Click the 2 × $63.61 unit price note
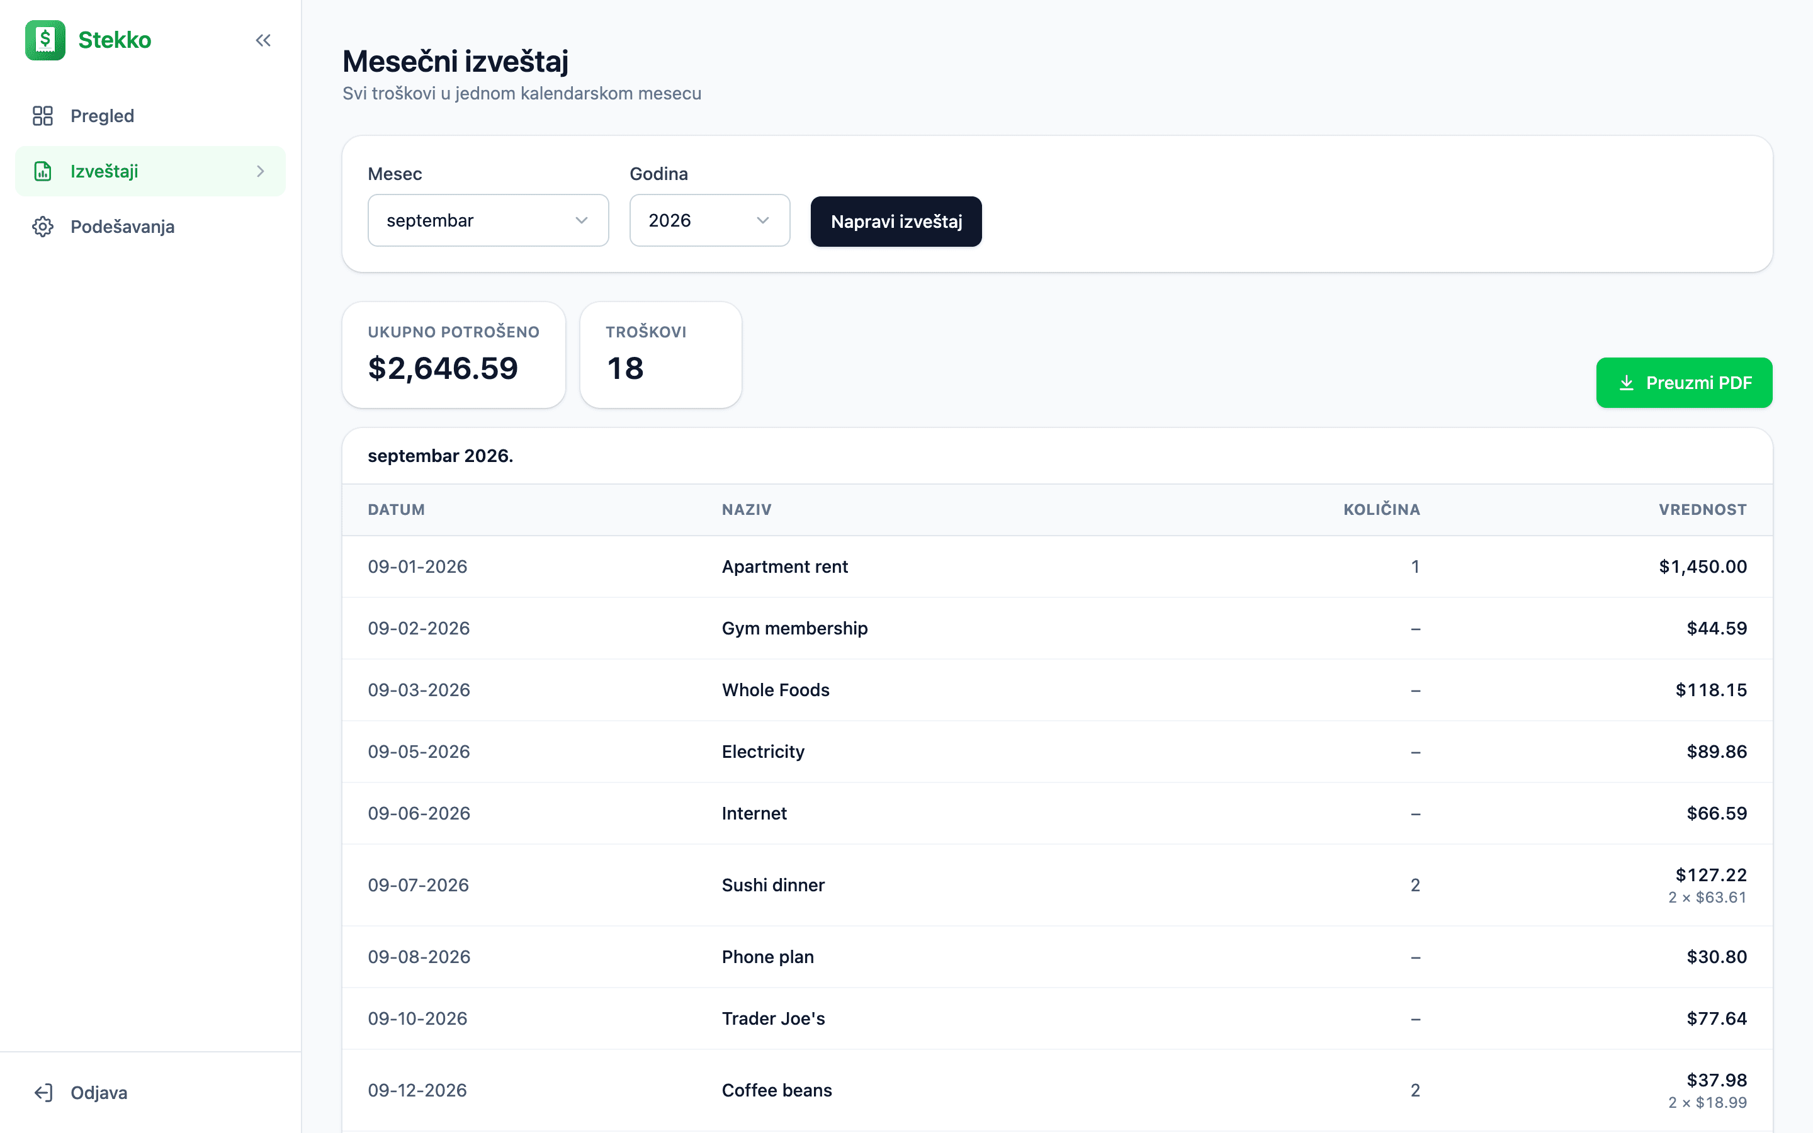This screenshot has height=1133, width=1813. tap(1707, 898)
